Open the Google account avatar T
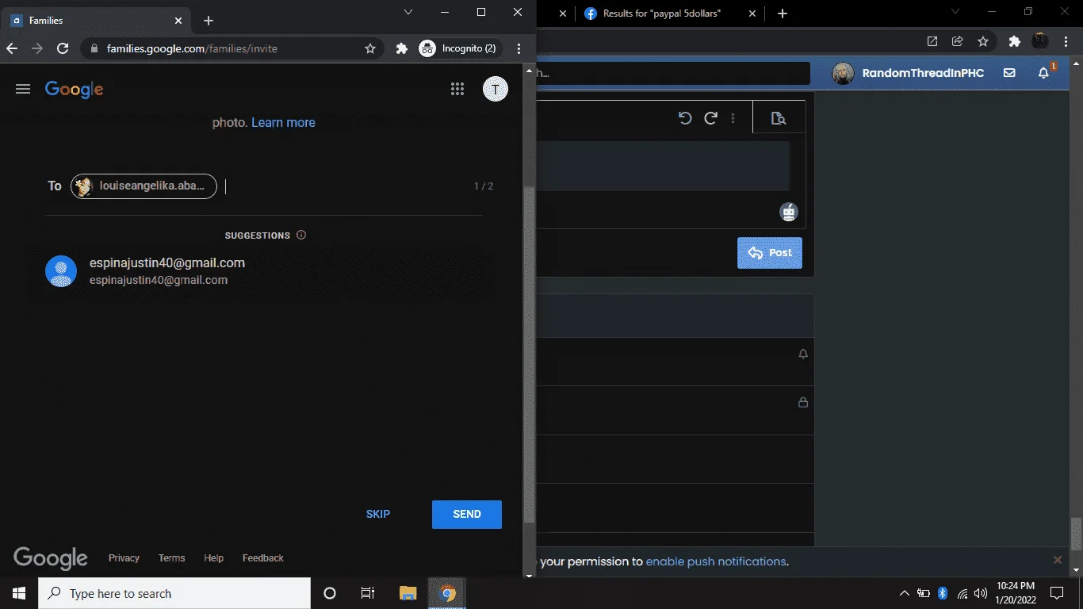Viewport: 1083px width, 609px height. tap(496, 89)
